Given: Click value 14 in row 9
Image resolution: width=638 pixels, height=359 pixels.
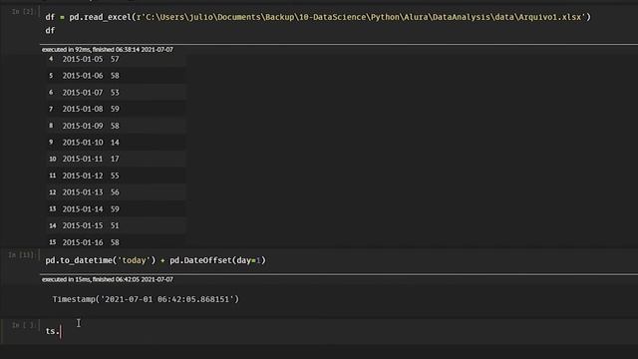Looking at the screenshot, I should coord(115,143).
